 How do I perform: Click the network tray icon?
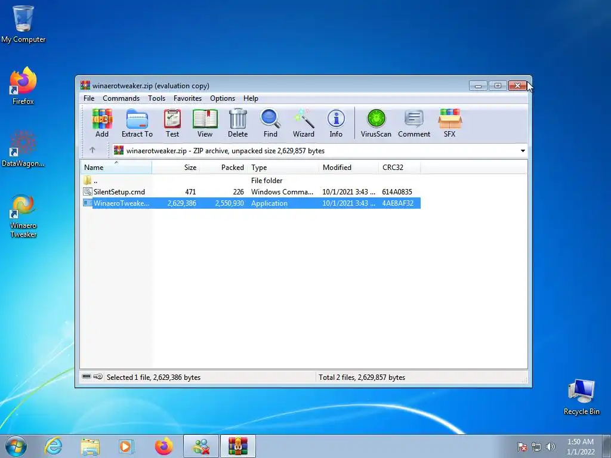point(536,447)
